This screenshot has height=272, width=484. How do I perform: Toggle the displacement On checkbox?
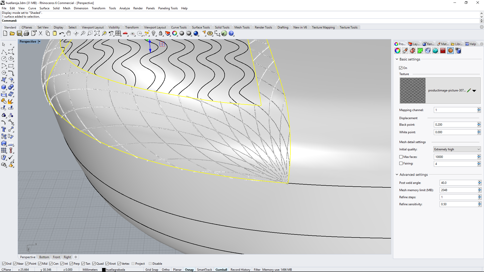(x=401, y=68)
